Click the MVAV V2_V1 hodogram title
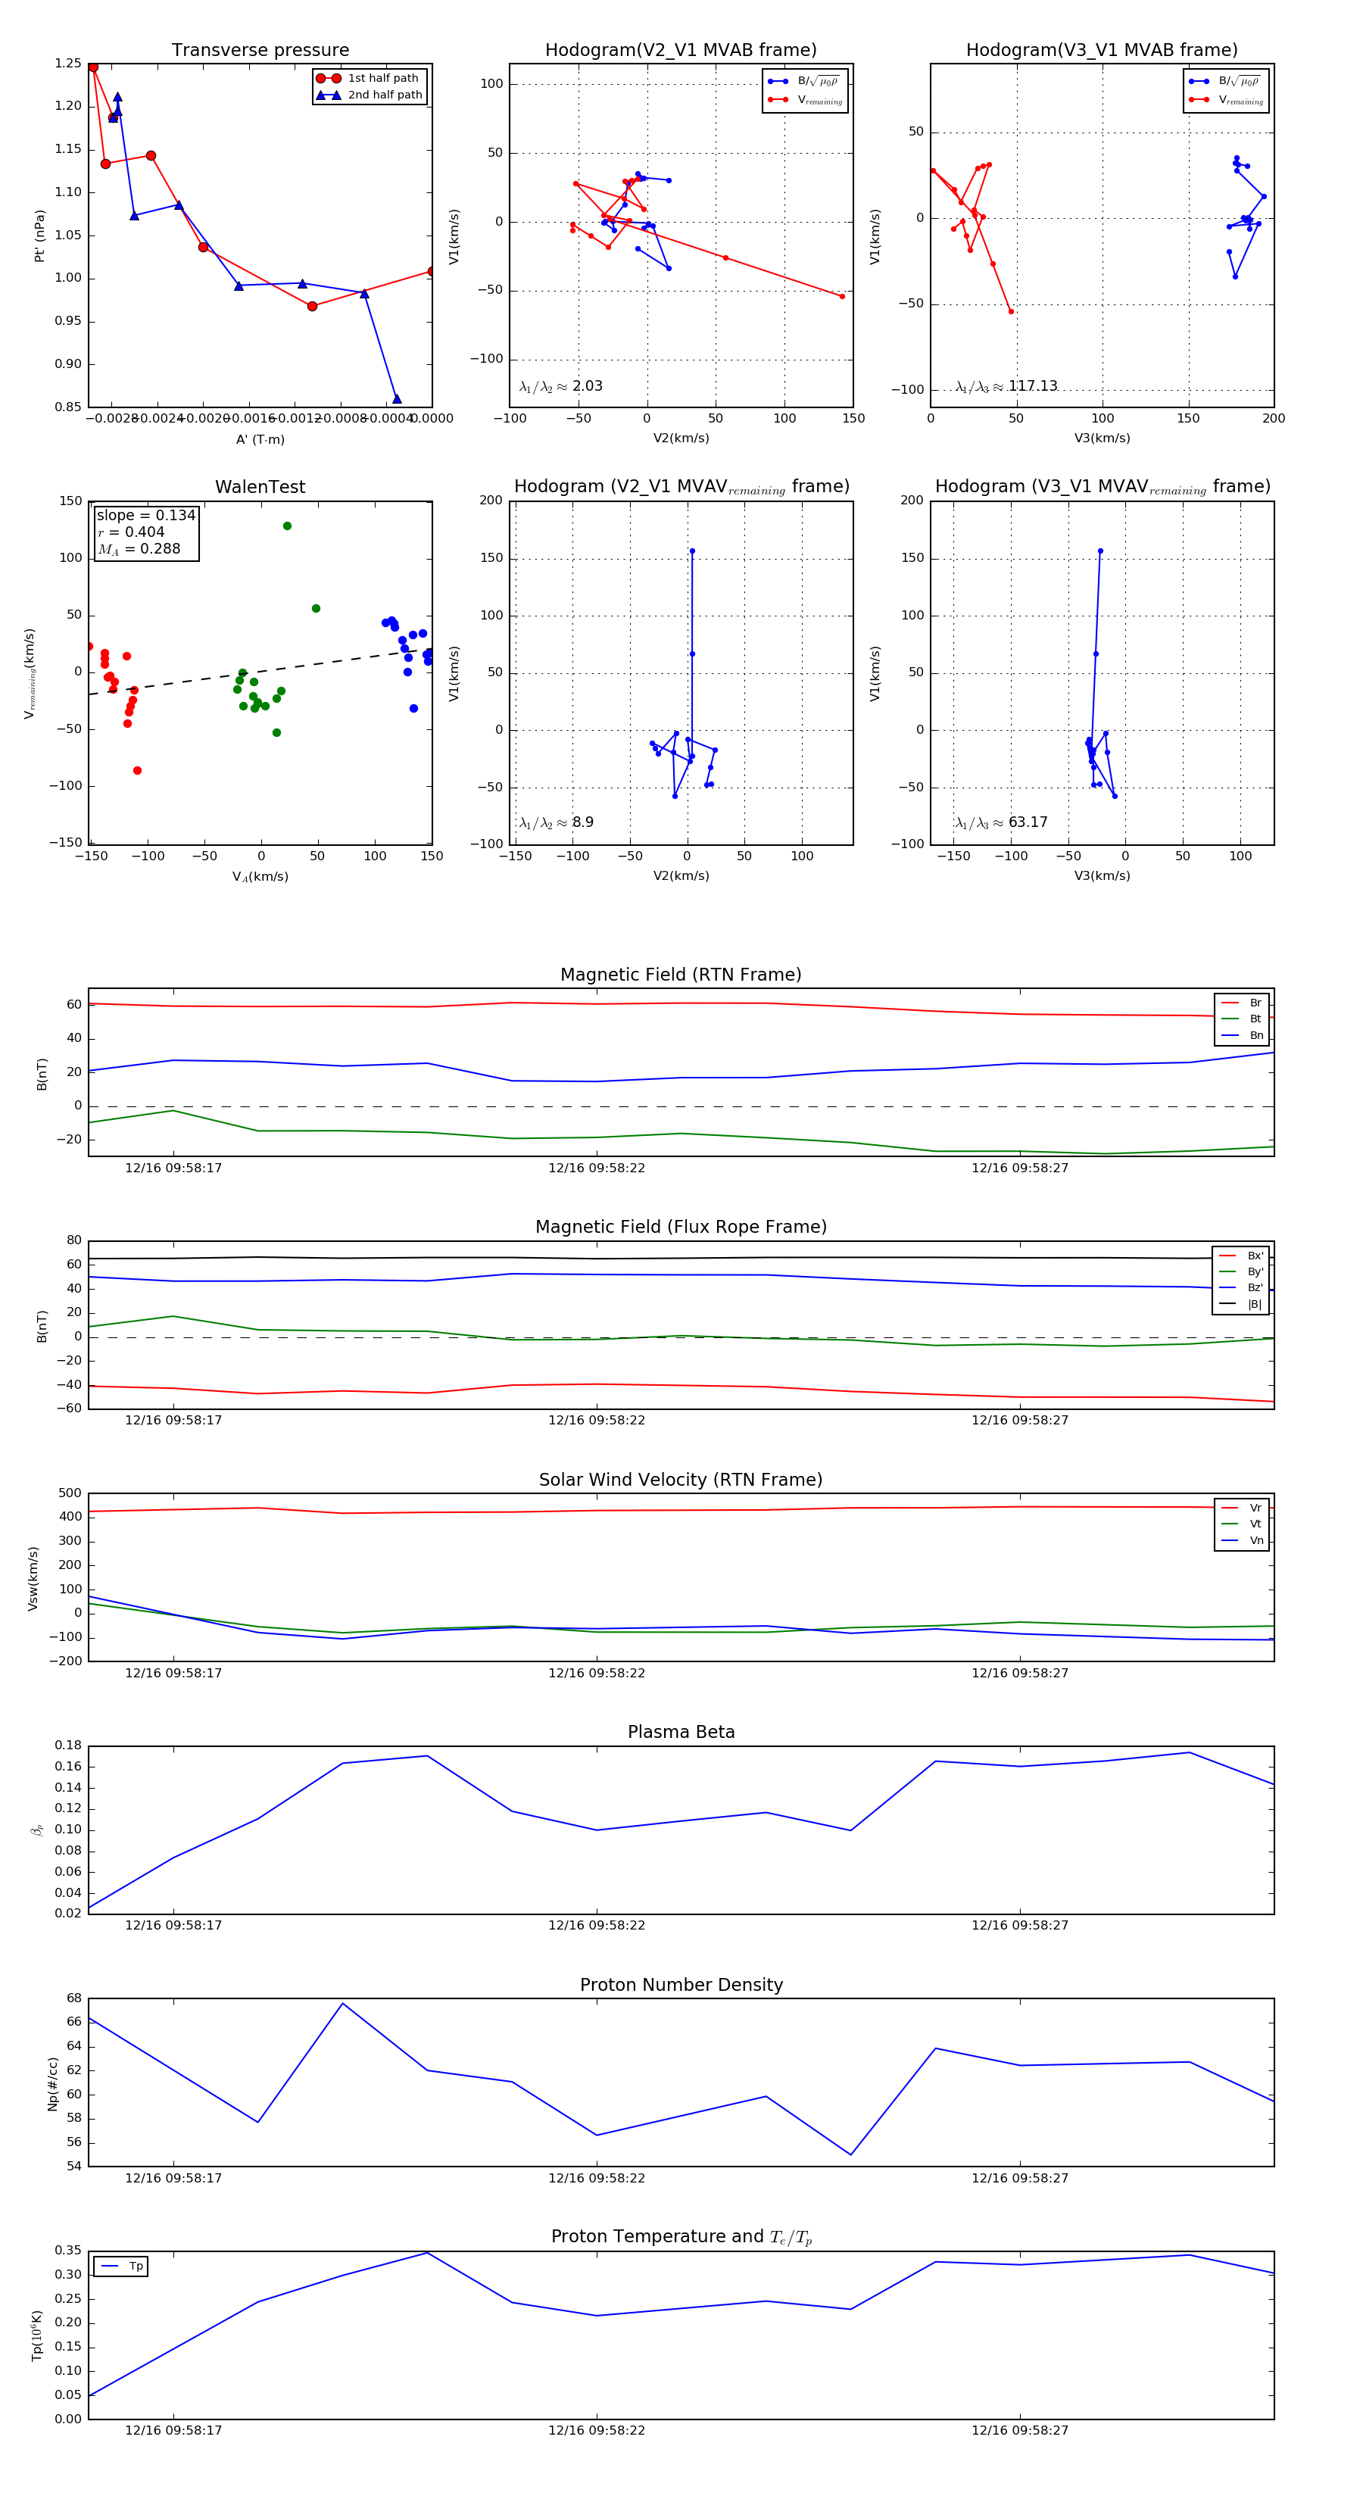1363x2499 pixels. [681, 487]
